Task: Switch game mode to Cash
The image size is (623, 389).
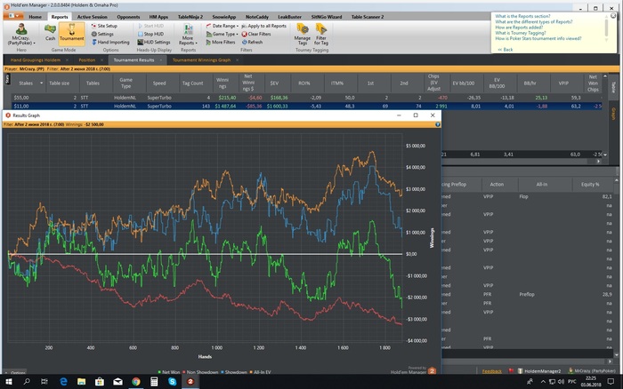Action: pos(50,33)
